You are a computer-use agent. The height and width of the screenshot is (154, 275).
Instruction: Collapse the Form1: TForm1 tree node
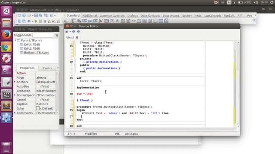[15, 40]
